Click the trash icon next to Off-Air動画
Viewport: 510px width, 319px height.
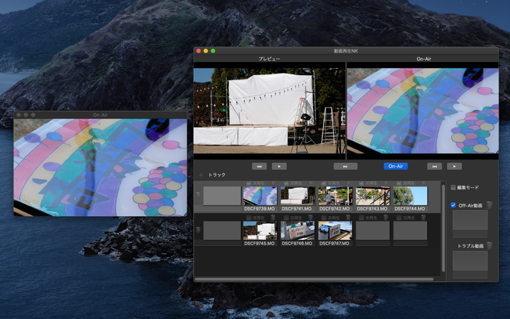tap(489, 205)
